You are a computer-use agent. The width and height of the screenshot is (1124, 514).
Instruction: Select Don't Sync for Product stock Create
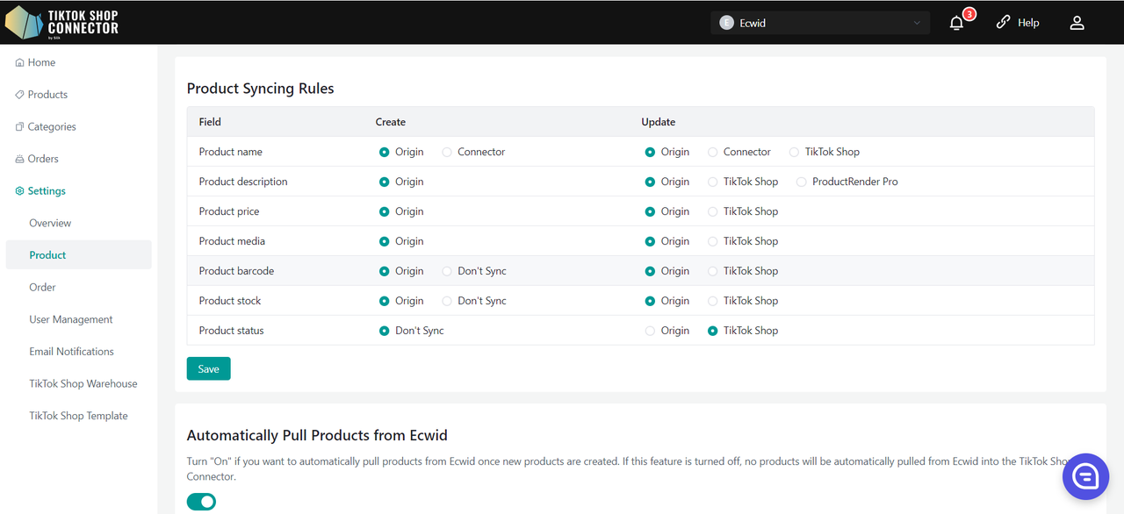tap(448, 301)
